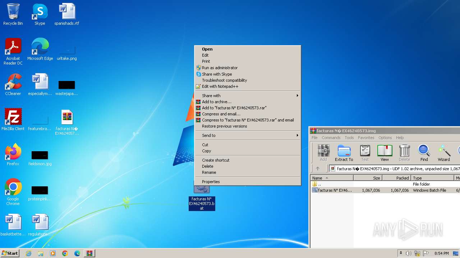Open the Commands menu in WinRAR

pyautogui.click(x=331, y=138)
